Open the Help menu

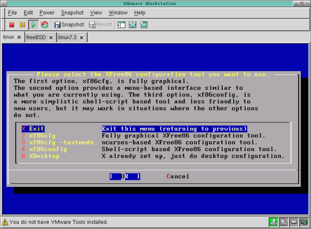tap(139, 12)
